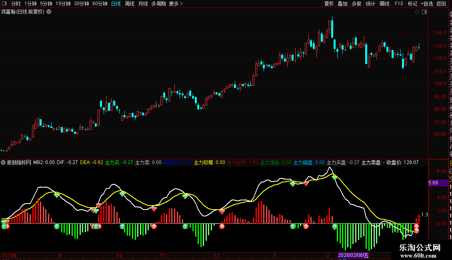This screenshot has height=260, width=452.
Task: Open the 统计 statistics tool
Action: click(x=370, y=4)
